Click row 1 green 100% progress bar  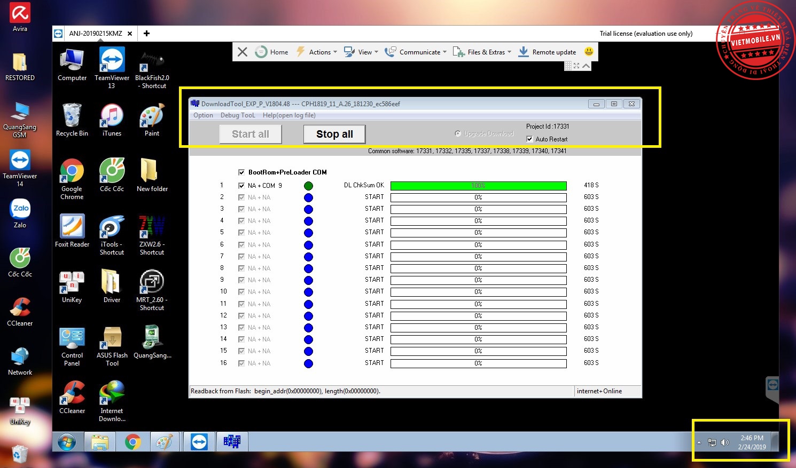(478, 186)
